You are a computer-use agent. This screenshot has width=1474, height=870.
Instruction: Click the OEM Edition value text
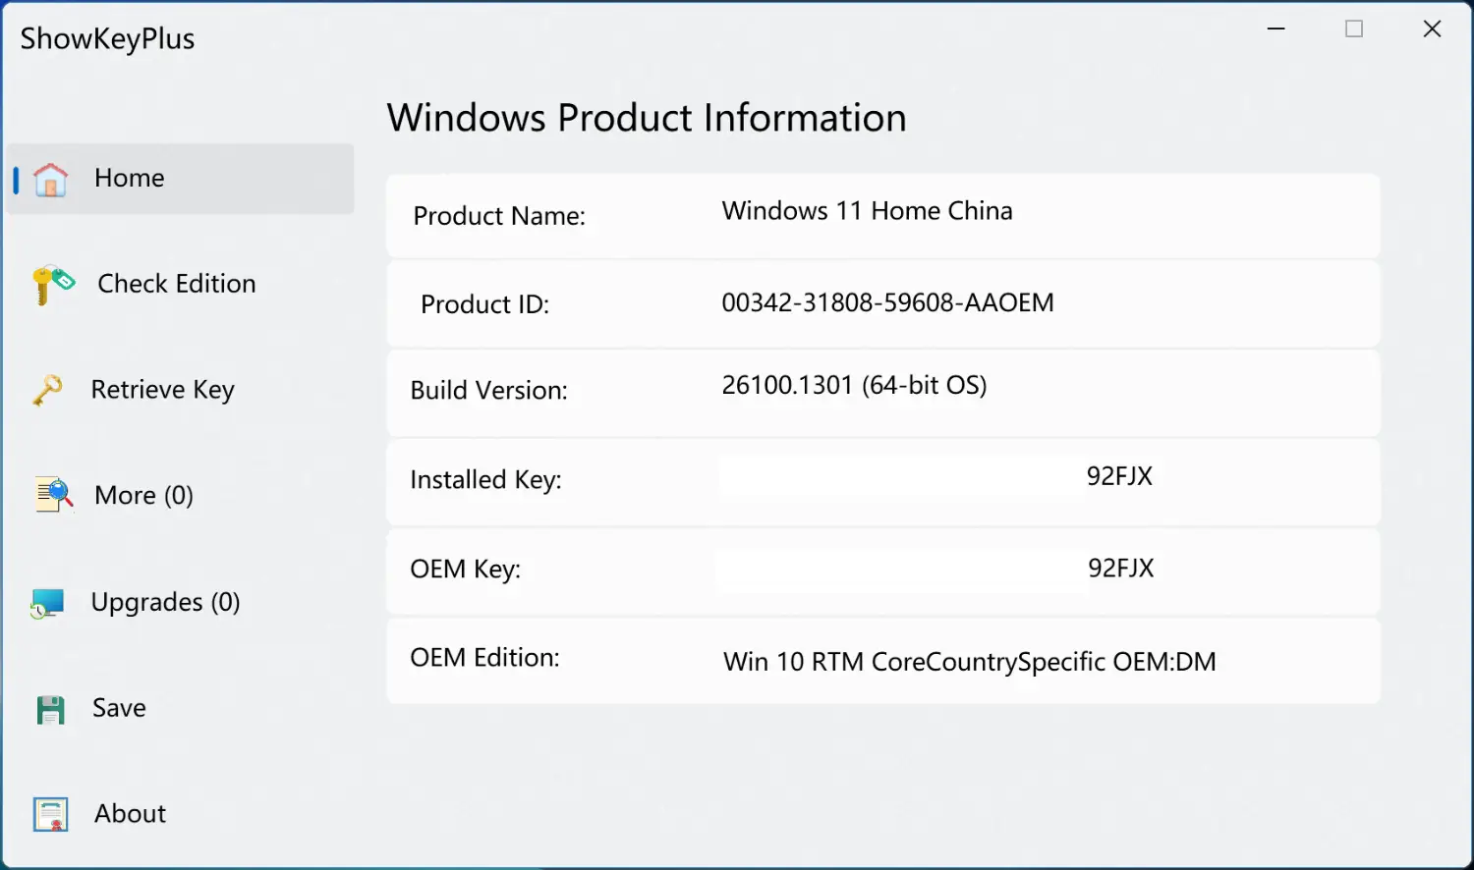click(x=969, y=662)
